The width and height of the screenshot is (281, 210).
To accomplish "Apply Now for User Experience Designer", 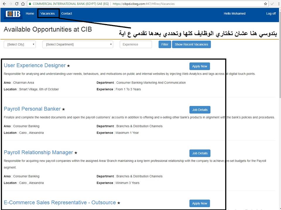I will coord(200,66).
